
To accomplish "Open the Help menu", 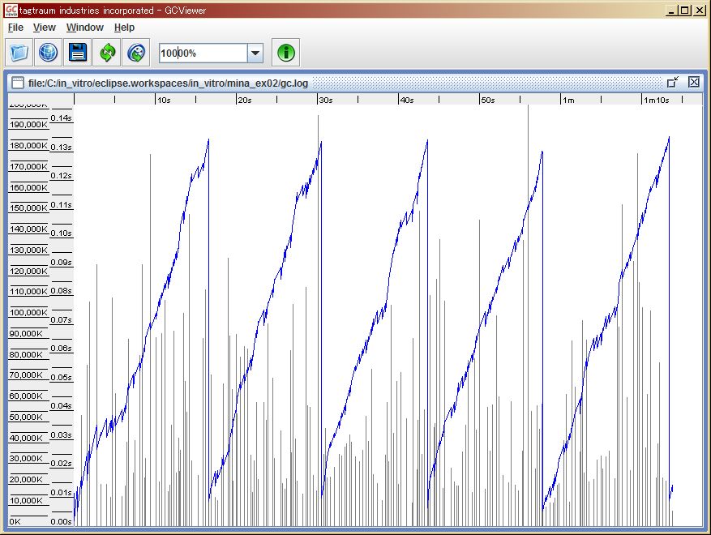I will 124,28.
